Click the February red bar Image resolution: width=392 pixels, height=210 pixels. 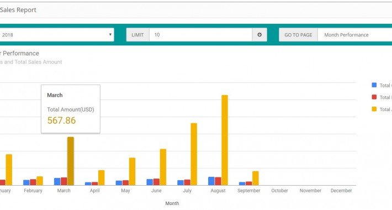pyautogui.click(x=33, y=182)
